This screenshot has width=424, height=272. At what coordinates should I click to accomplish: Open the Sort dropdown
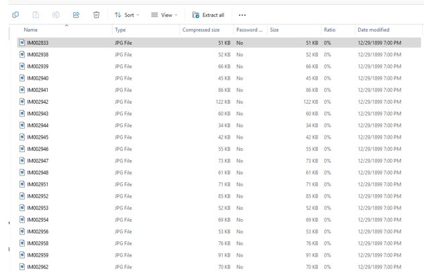click(x=127, y=15)
